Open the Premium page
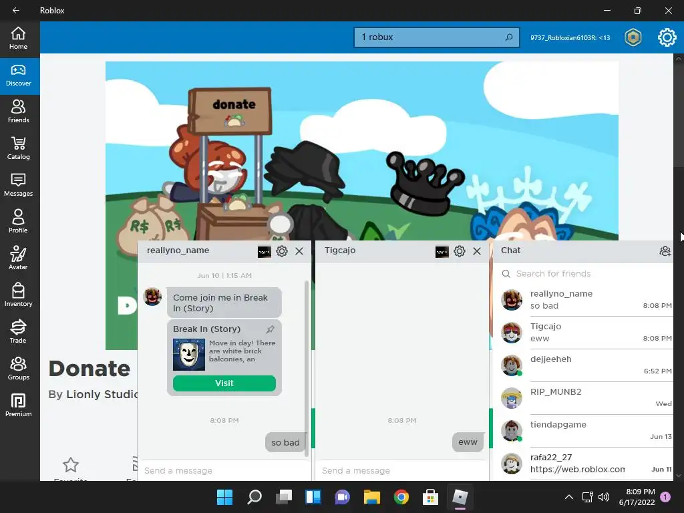The width and height of the screenshot is (684, 513). 18,405
